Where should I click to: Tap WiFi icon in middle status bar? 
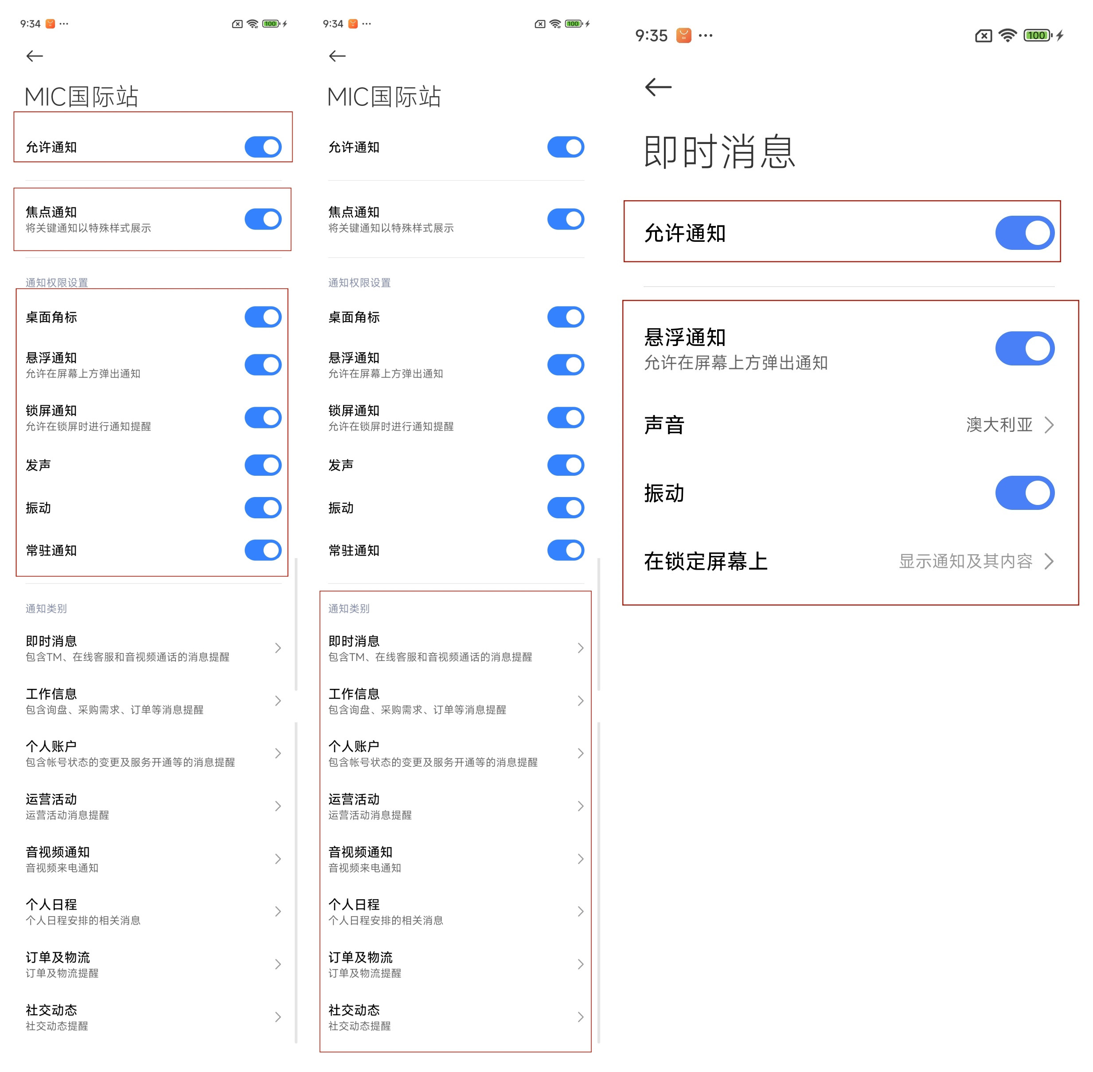click(x=555, y=23)
